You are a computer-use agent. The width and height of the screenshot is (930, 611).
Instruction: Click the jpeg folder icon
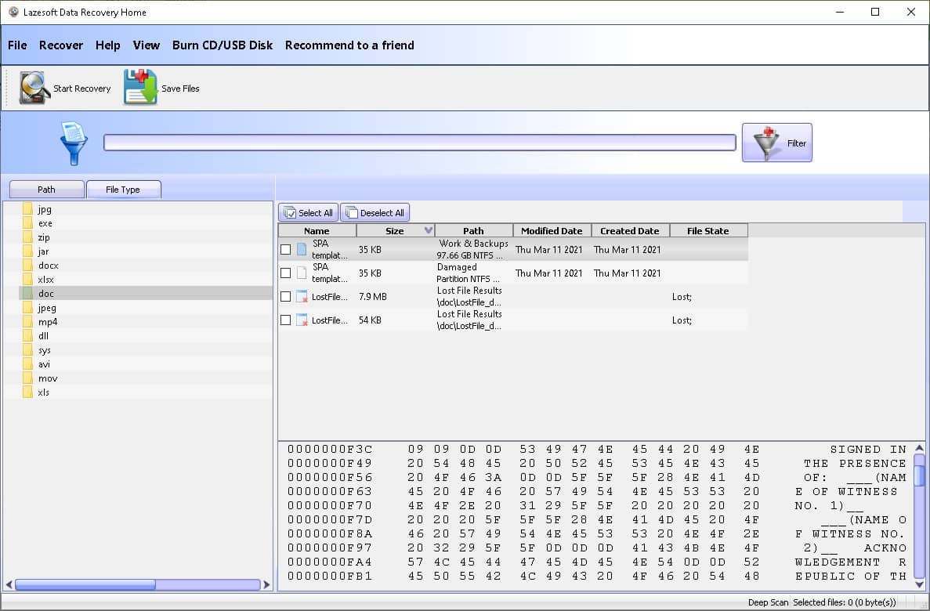click(27, 308)
